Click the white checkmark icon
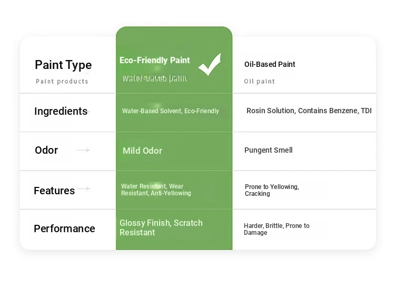This screenshot has width=395, height=288. [210, 64]
